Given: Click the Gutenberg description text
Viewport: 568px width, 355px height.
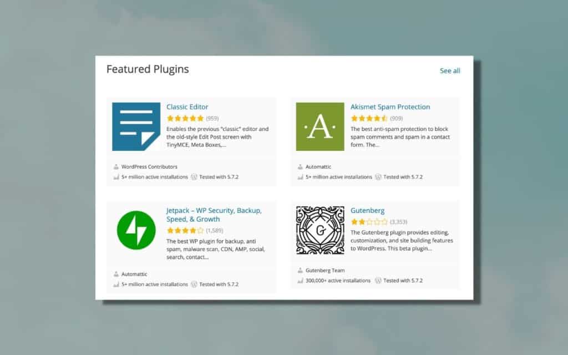Looking at the screenshot, I should 402,241.
